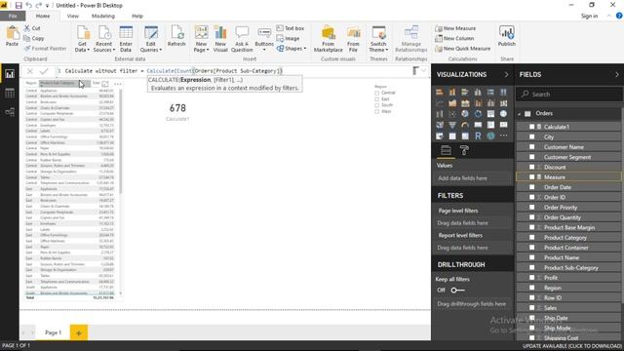624x351 pixels.
Task: Switch to Relationships (Model) view in the sidebar
Action: (10, 112)
